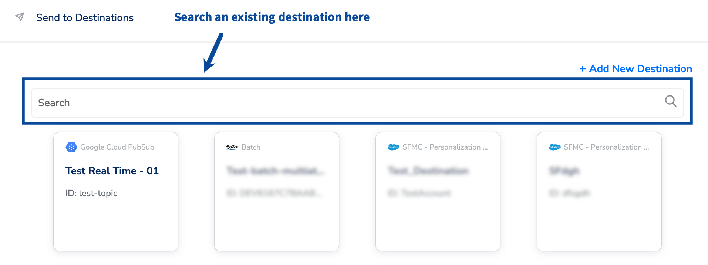
Task: Click the Batch label text
Action: 251,147
